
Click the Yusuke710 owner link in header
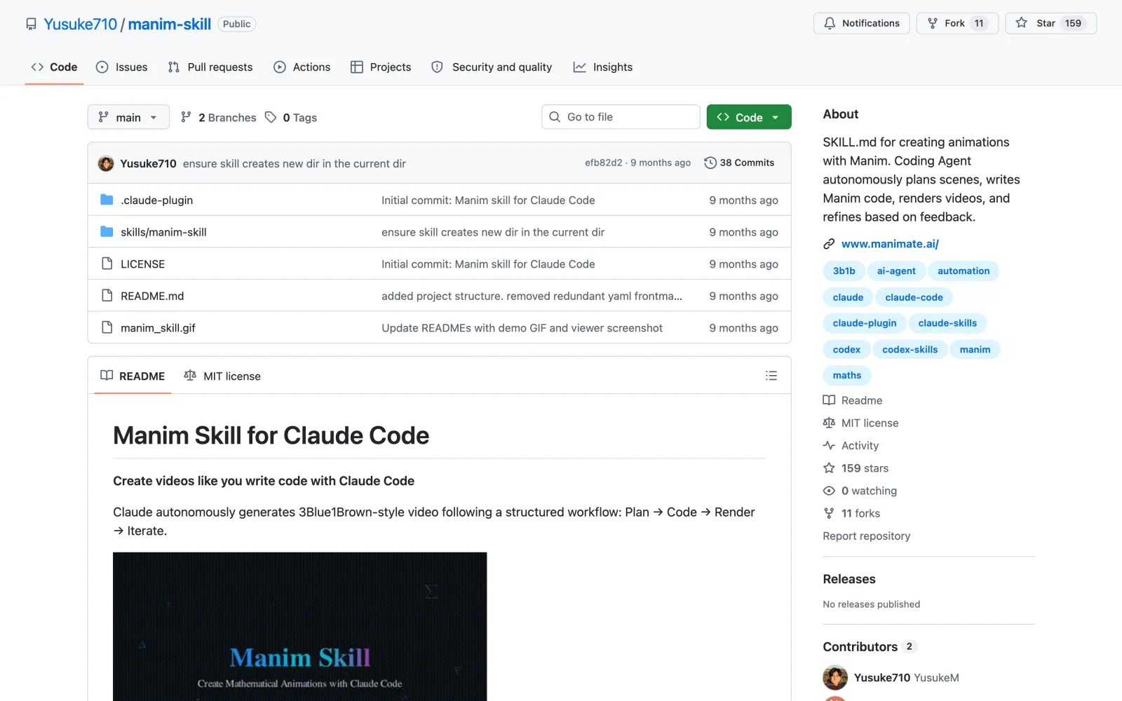[x=81, y=24]
